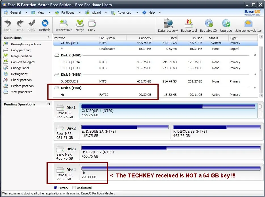This screenshot has width=265, height=197.
Task: Sort by Partition column header
Action: 75,38
